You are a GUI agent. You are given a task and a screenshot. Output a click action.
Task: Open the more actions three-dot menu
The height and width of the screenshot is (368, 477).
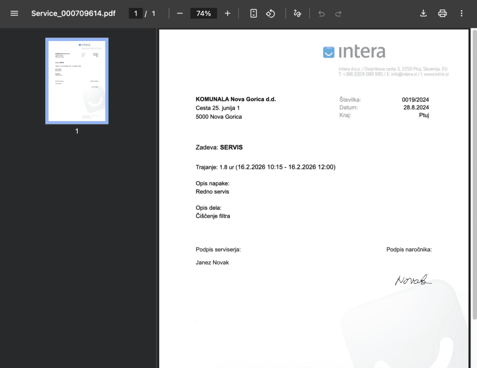coord(461,14)
